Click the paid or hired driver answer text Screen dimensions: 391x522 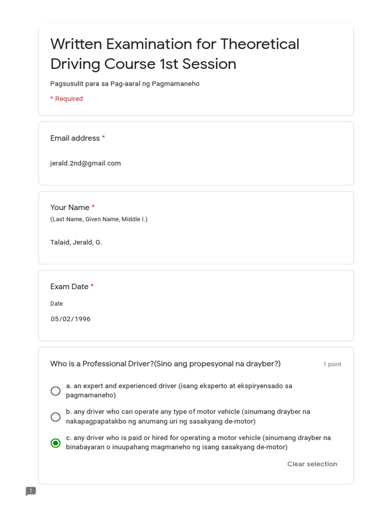click(199, 442)
